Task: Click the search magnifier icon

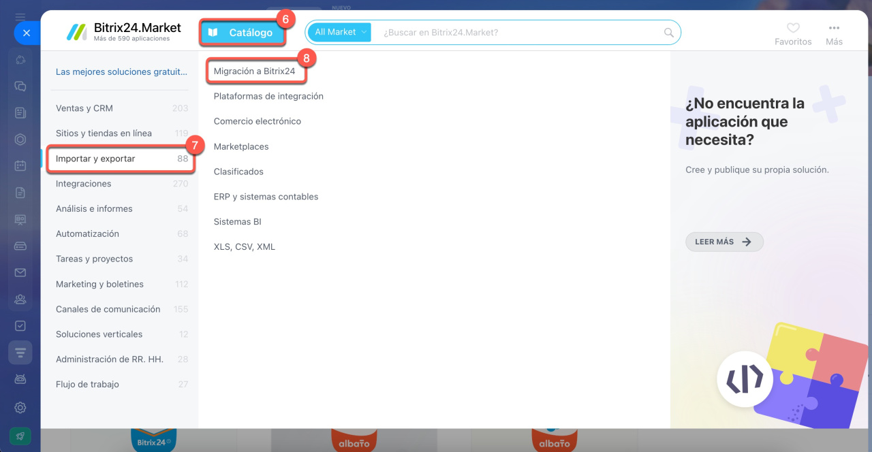Action: pos(669,33)
